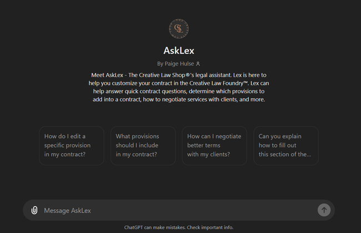
Task: Click the AskLex circular logo
Action: coord(178,29)
